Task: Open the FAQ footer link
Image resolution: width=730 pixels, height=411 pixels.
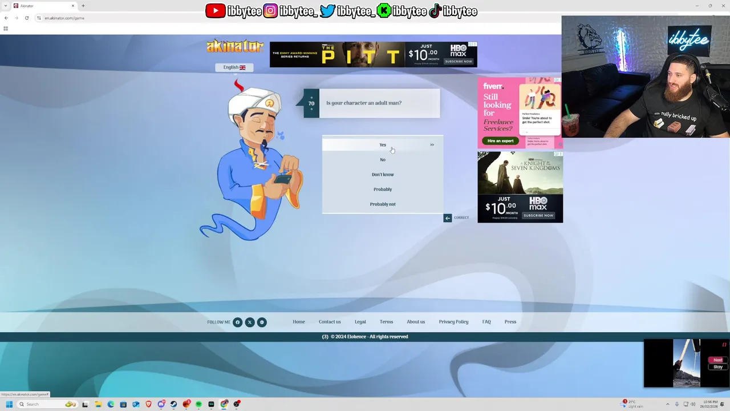Action: tap(486, 322)
